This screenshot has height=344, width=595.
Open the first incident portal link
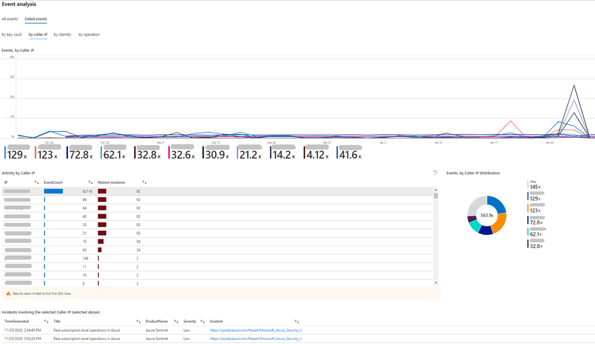pyautogui.click(x=256, y=330)
